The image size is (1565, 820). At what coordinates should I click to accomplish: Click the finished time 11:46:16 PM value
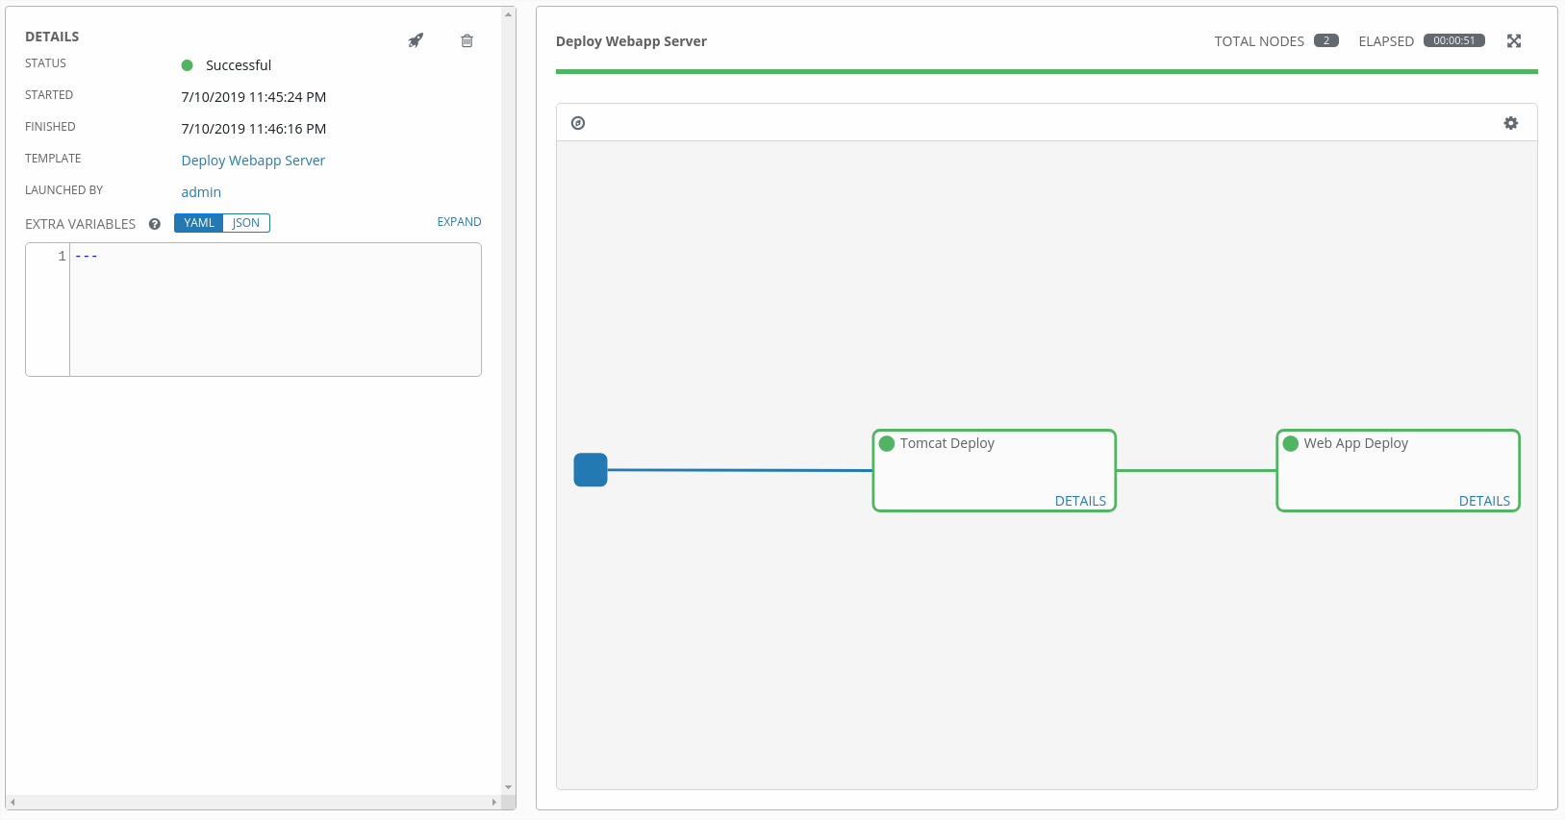tap(254, 129)
